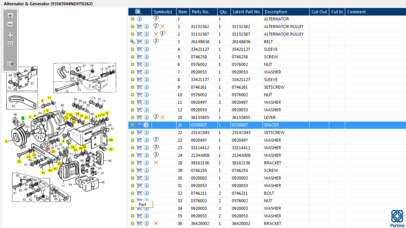The image size is (406, 228).
Task: Click the zoom out button on diagram toolbar
Action: tap(10, 25)
